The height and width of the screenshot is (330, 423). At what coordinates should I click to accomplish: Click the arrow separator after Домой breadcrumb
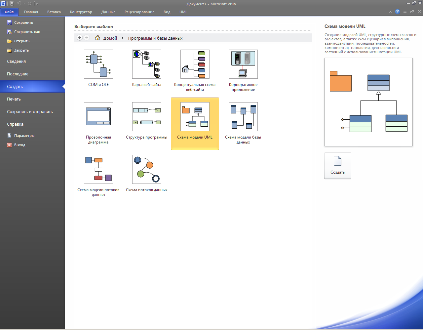coord(123,38)
